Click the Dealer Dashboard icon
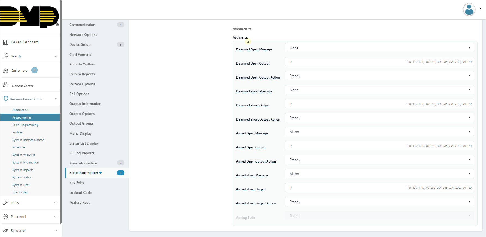 point(6,42)
